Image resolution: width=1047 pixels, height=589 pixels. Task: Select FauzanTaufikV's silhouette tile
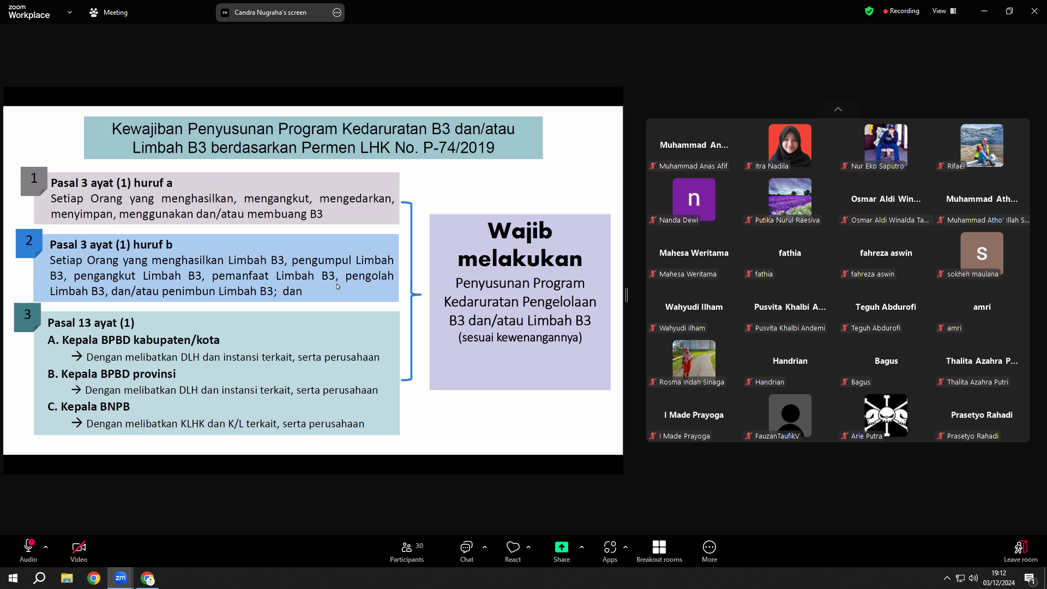click(790, 415)
